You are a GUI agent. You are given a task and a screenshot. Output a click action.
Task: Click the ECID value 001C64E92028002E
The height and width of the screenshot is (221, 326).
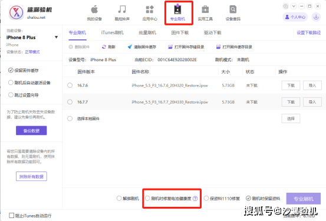(x=177, y=60)
